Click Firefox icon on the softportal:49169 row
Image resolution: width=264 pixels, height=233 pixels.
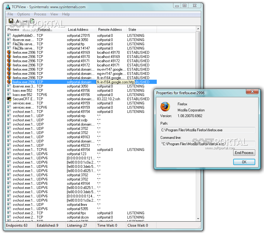[x=9, y=52]
